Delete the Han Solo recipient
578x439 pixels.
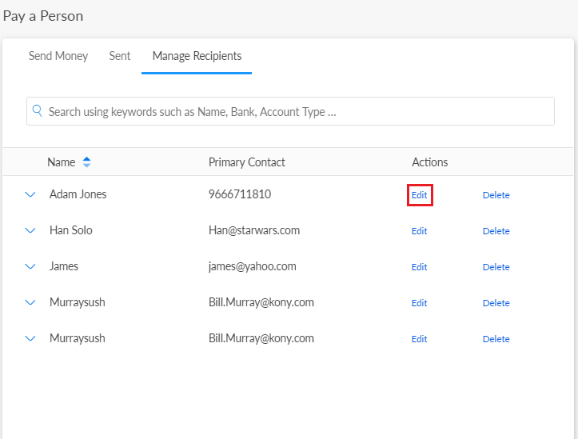496,231
